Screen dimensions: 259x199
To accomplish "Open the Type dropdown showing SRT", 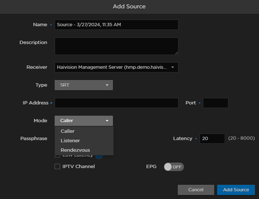I will [x=83, y=85].
